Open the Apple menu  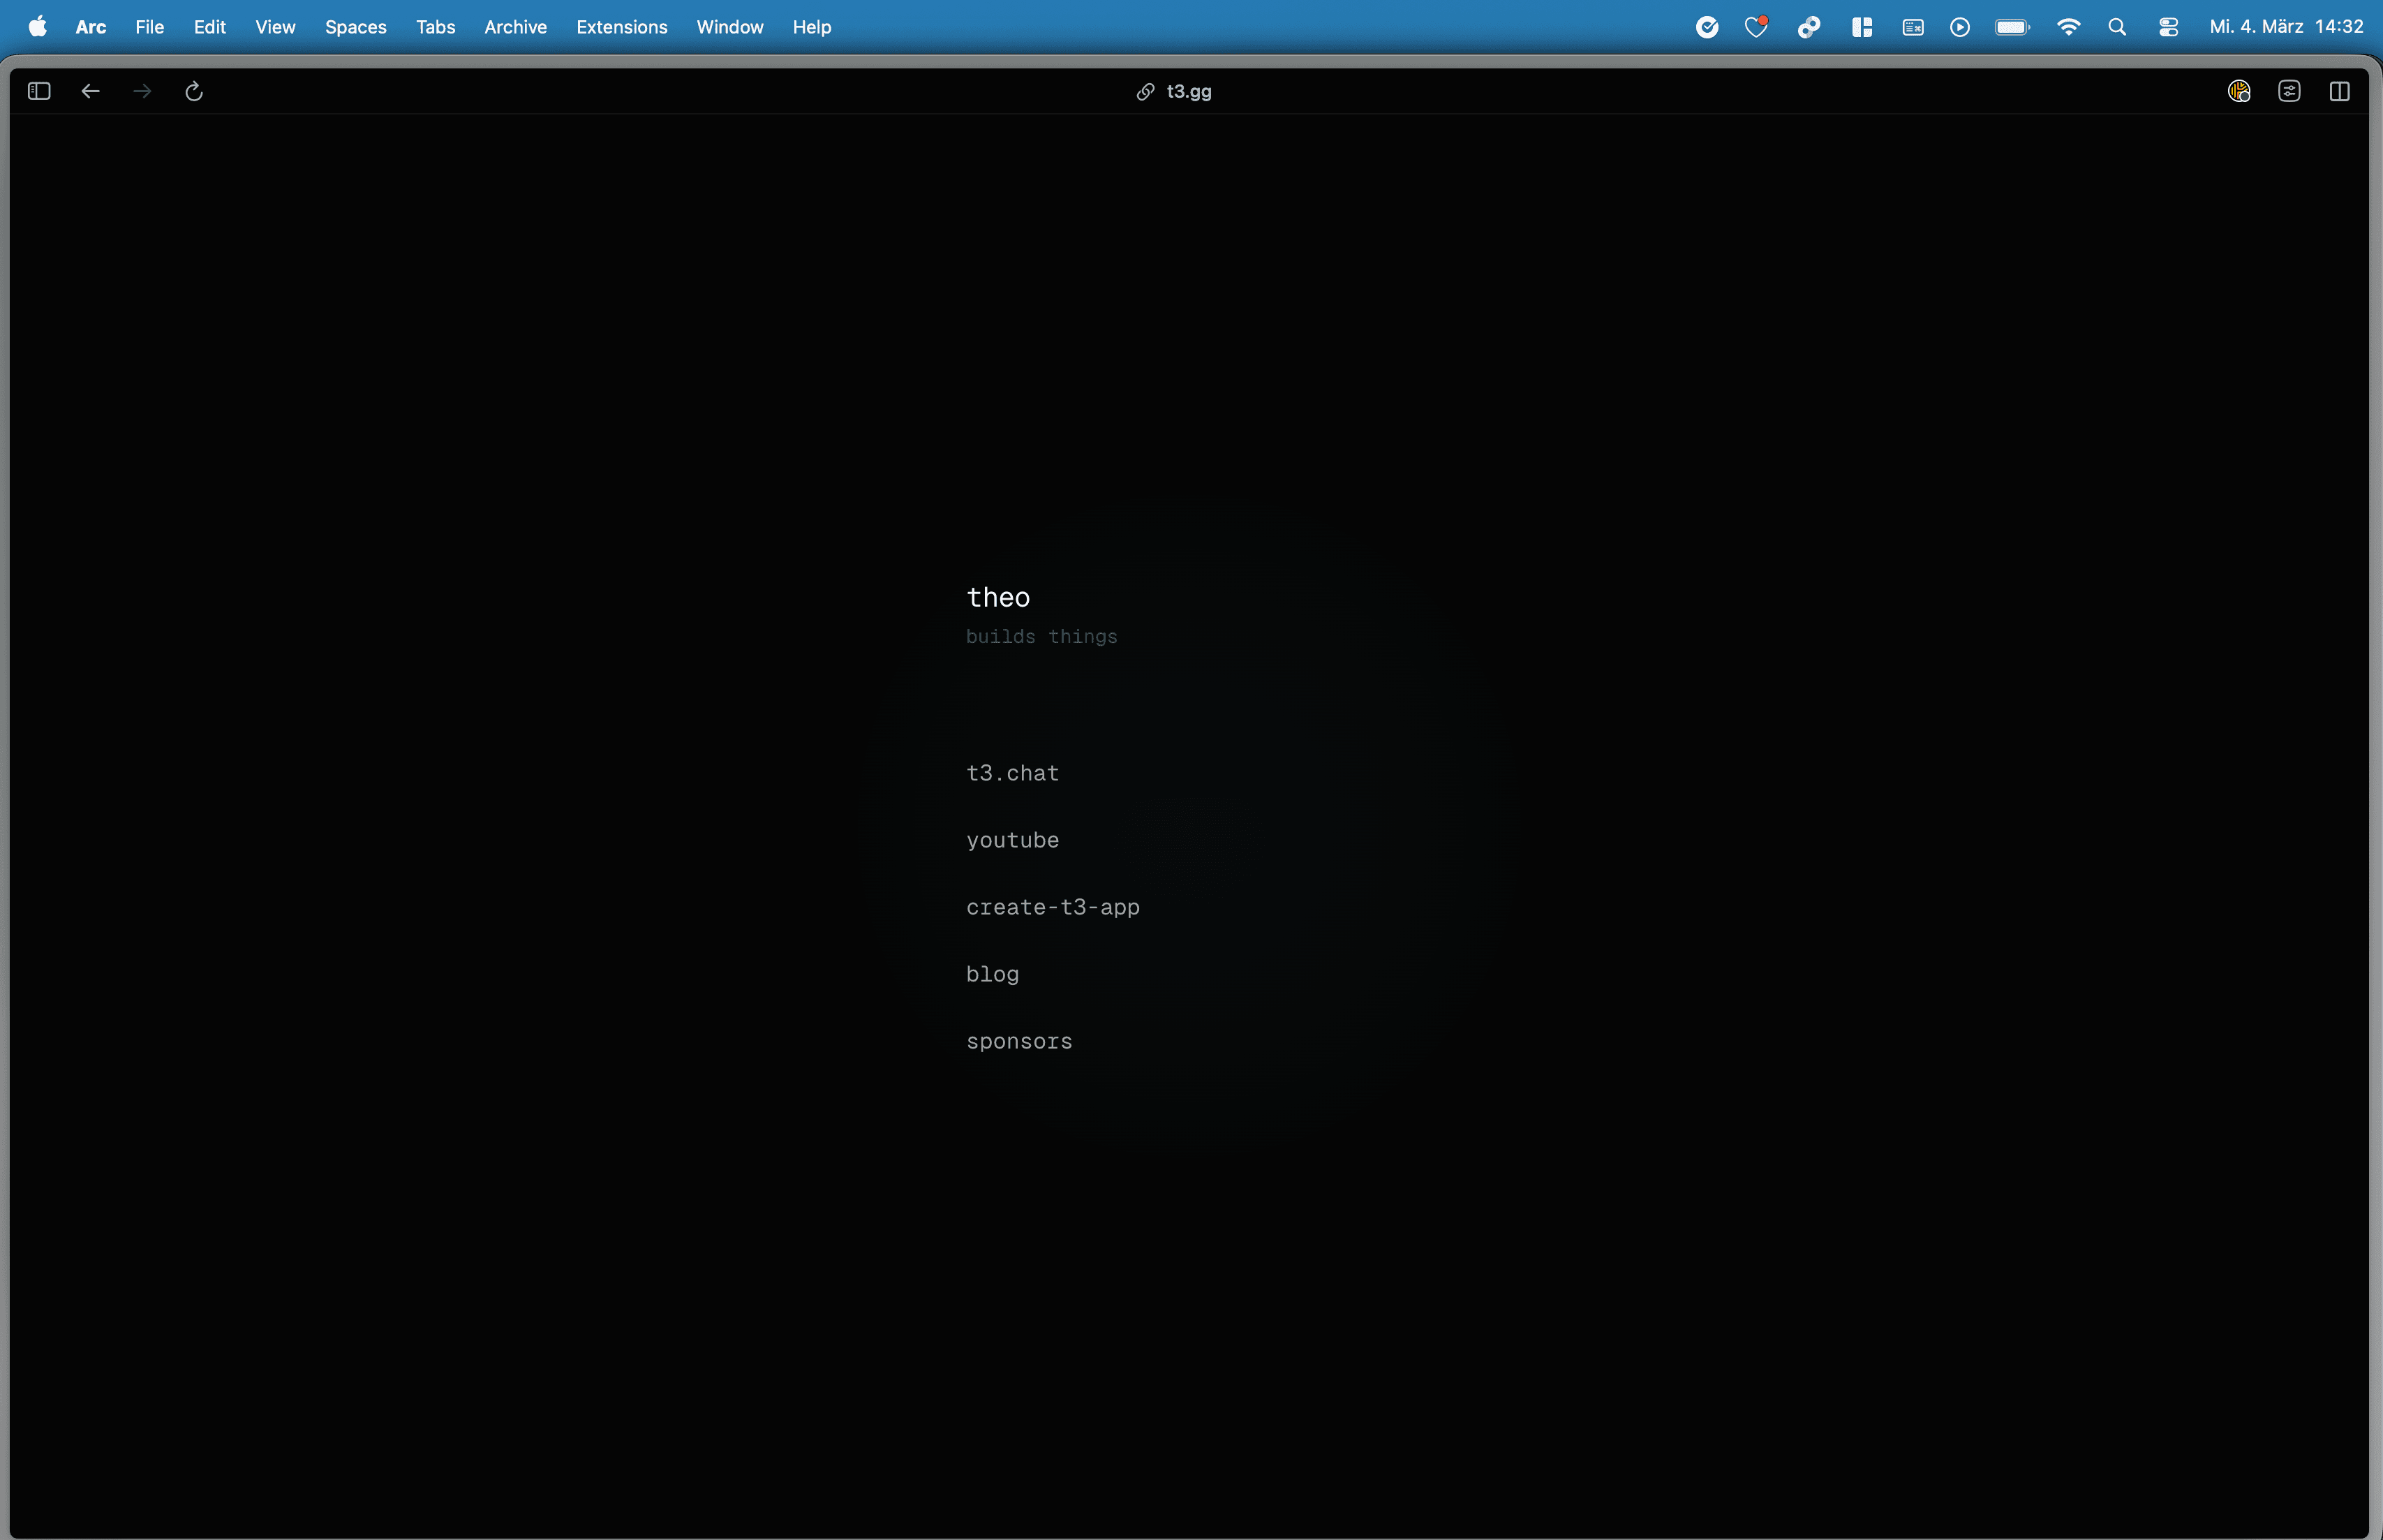click(36, 27)
